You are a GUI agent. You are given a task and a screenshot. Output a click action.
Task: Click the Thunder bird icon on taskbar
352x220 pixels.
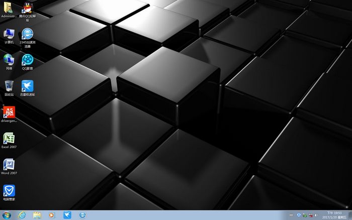tap(67, 215)
